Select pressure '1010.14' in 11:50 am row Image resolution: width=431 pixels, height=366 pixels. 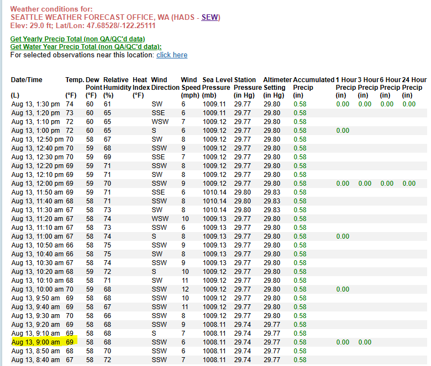point(214,192)
